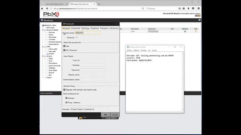The height and width of the screenshot is (135, 241).
Task: Click Cancel in the SIP Account dialog
Action: 114,115
